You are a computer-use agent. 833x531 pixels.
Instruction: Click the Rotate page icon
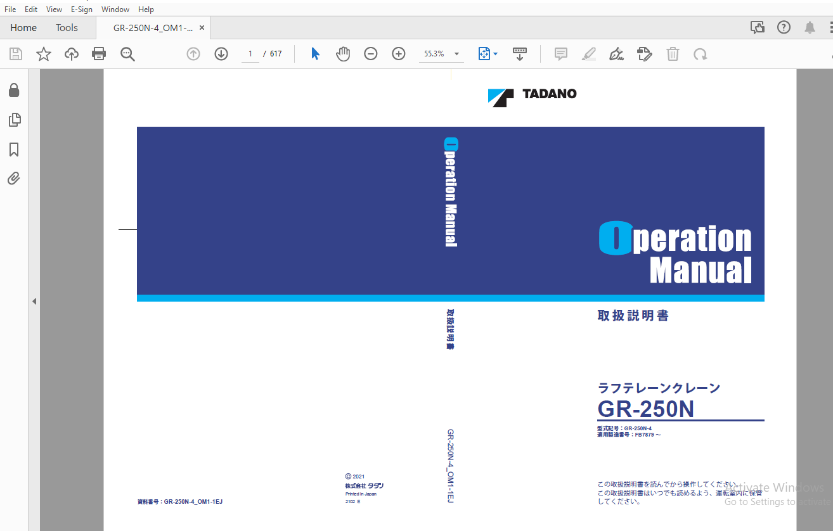tap(701, 54)
